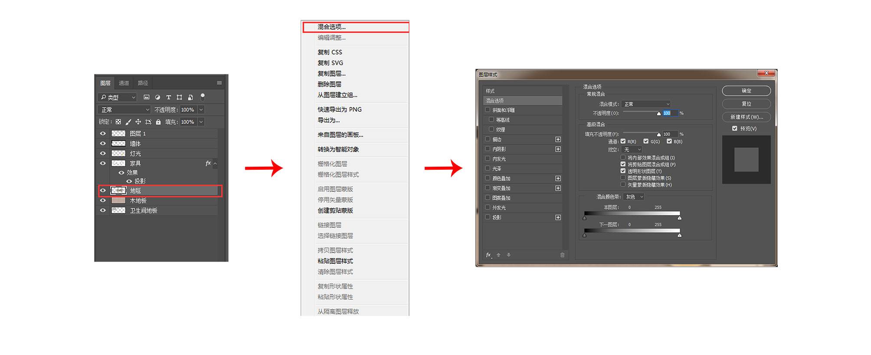
Task: Filter layers by smart object icon
Action: (x=190, y=97)
